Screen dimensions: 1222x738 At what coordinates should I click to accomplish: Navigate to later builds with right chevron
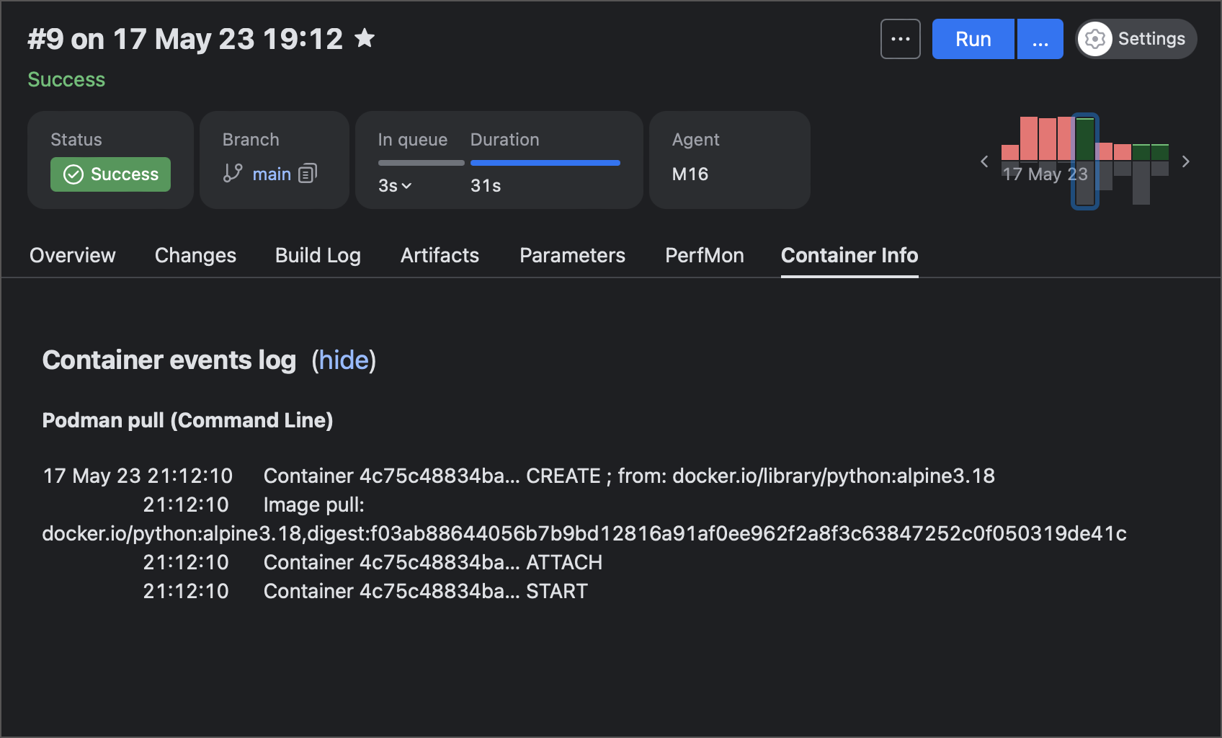click(1185, 161)
